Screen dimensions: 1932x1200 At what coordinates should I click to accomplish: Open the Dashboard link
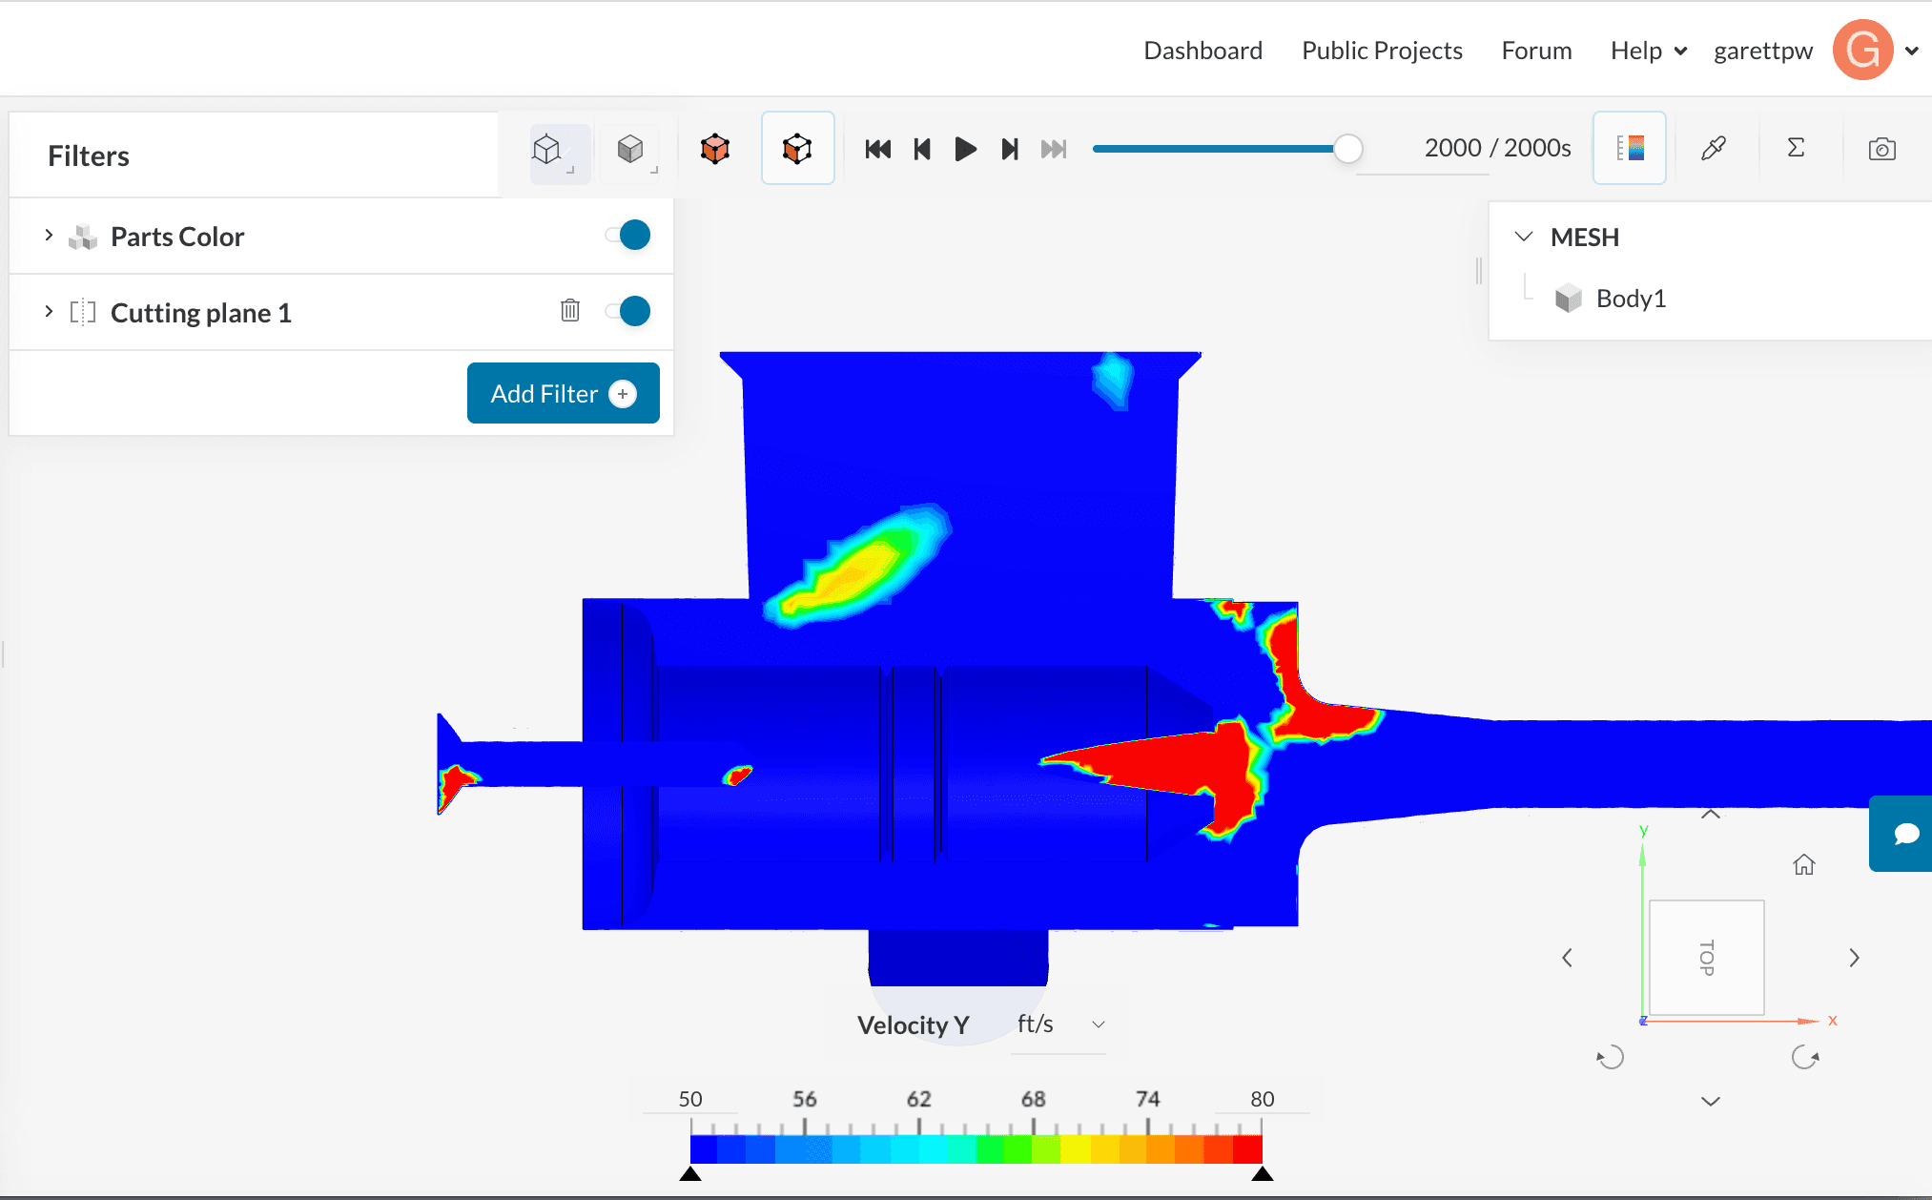tap(1202, 51)
